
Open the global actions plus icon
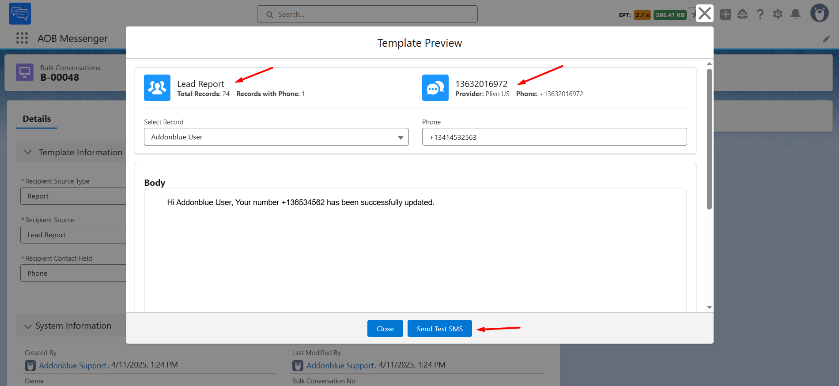tap(726, 14)
